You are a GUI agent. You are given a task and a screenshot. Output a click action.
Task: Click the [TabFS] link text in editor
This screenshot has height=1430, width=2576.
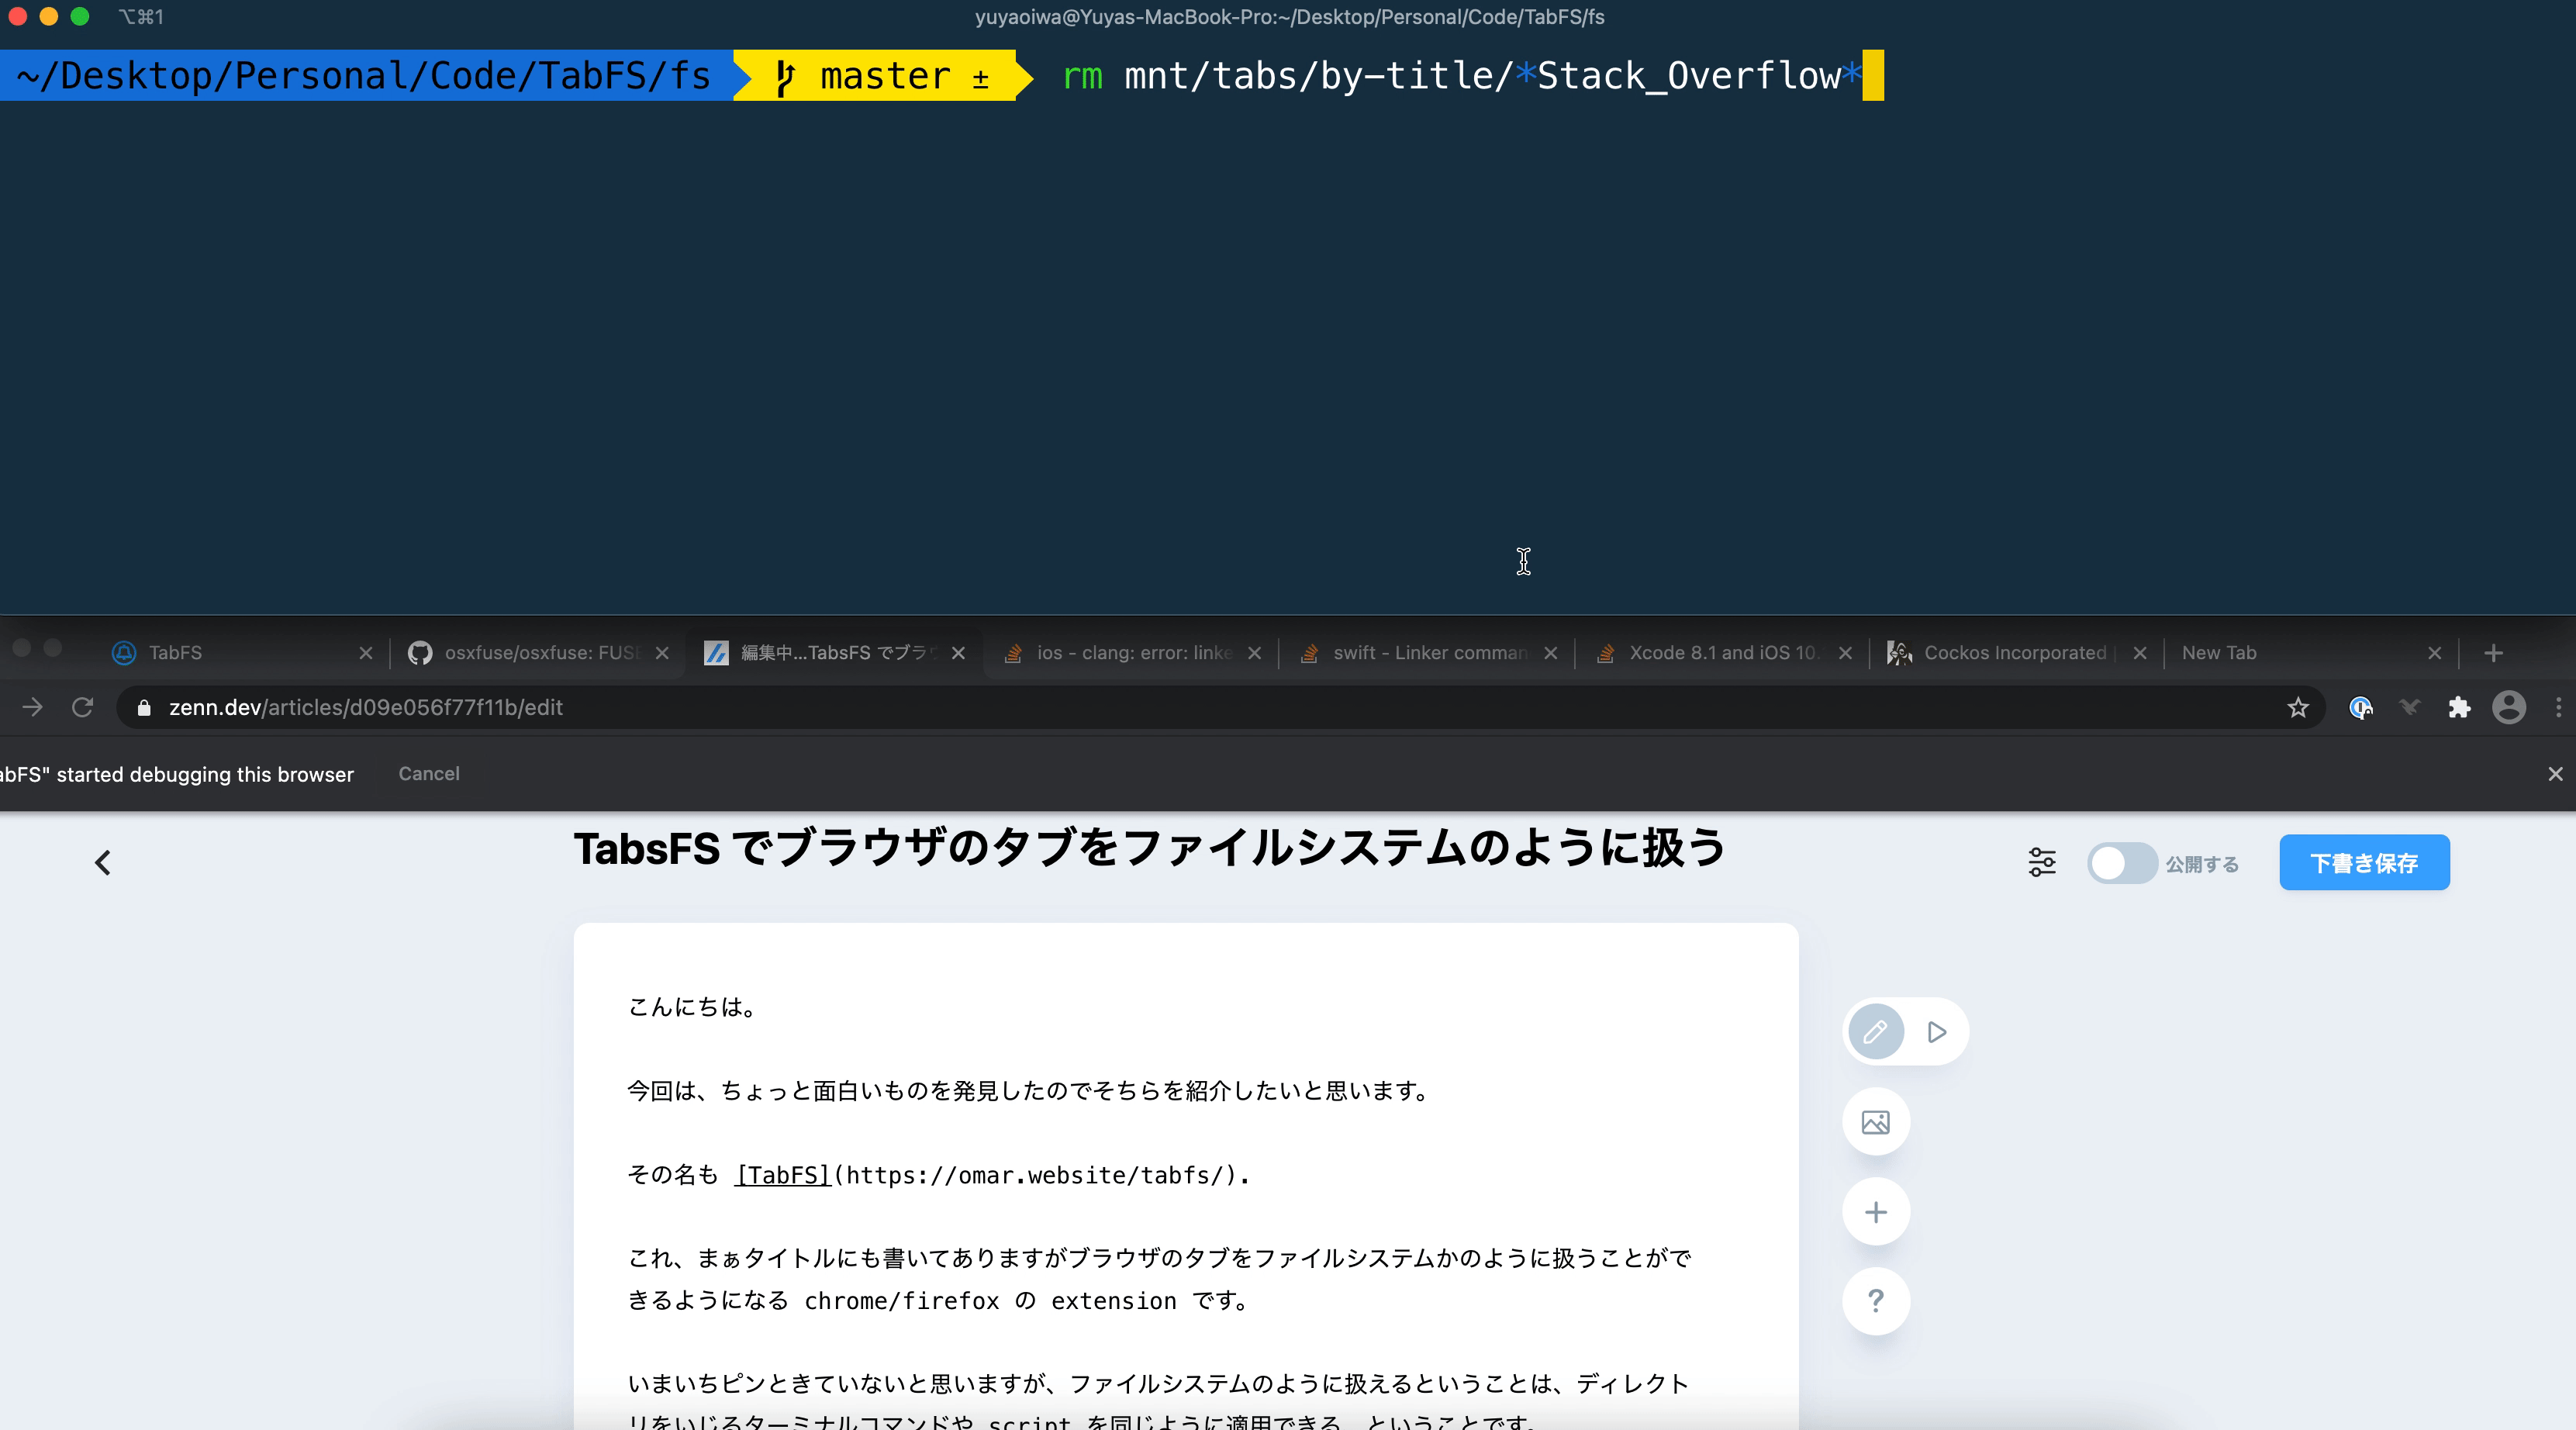783,1175
